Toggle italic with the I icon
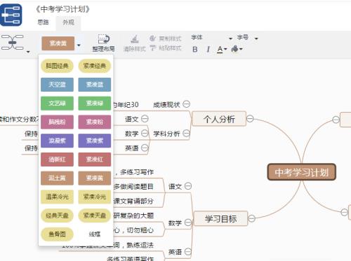351x261 pixels. (208, 50)
